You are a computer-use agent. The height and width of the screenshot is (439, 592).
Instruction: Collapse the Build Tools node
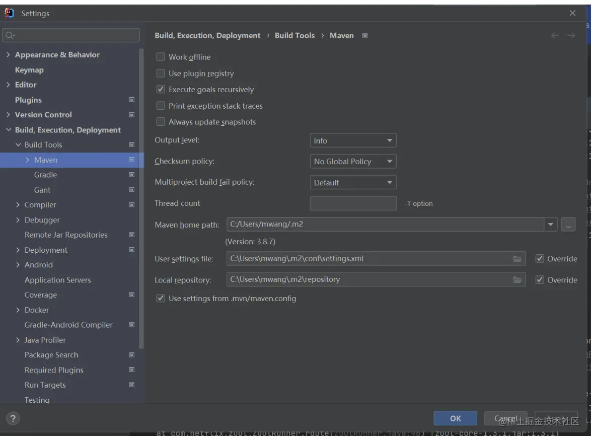[x=18, y=145]
